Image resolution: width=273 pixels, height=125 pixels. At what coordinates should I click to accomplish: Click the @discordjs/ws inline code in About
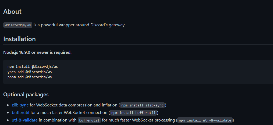[18, 25]
